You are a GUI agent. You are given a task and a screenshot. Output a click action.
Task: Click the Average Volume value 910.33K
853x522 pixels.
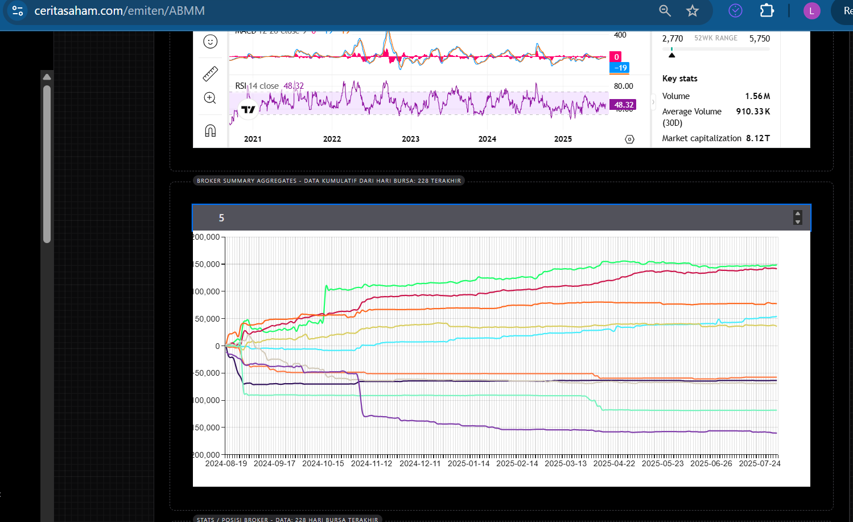point(753,112)
